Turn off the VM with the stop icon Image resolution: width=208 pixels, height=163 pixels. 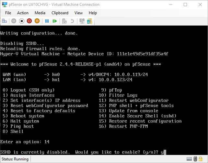tap(21, 21)
